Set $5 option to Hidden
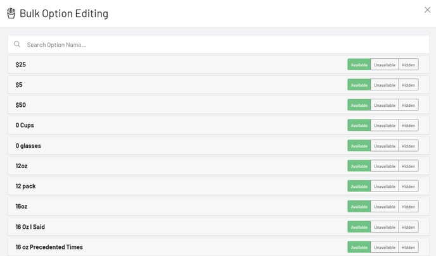Screen dimensions: 436x256 tap(408, 85)
